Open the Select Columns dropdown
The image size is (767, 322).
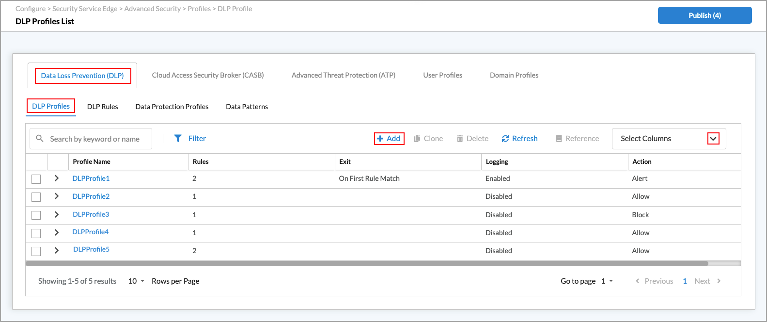coord(669,139)
